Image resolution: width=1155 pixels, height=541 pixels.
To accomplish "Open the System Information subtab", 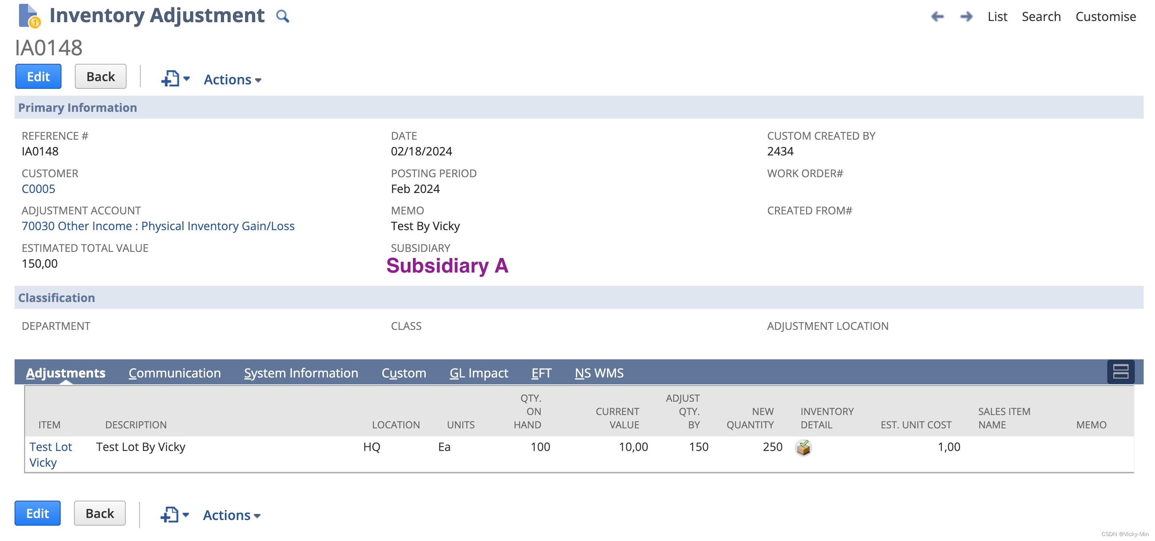I will point(301,373).
